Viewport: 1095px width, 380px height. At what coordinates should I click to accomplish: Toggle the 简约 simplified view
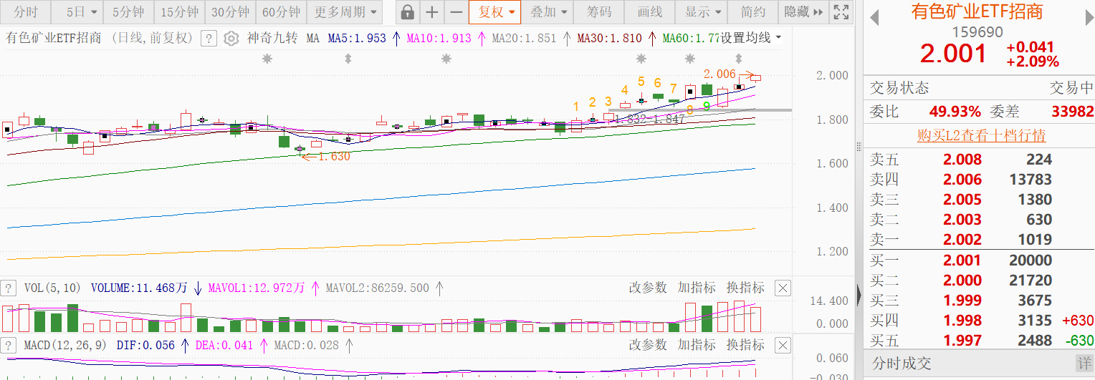752,12
